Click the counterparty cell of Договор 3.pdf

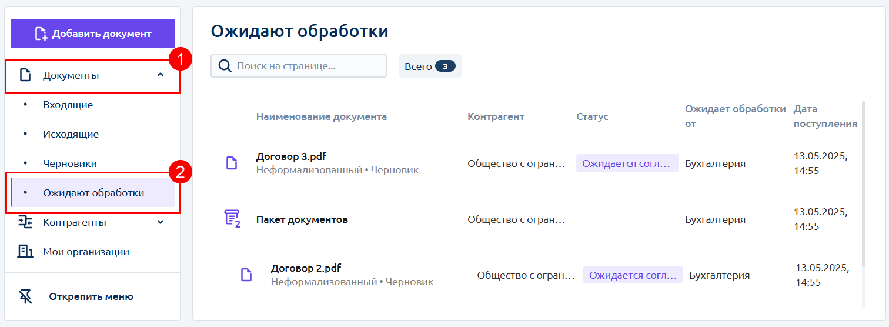pos(516,163)
